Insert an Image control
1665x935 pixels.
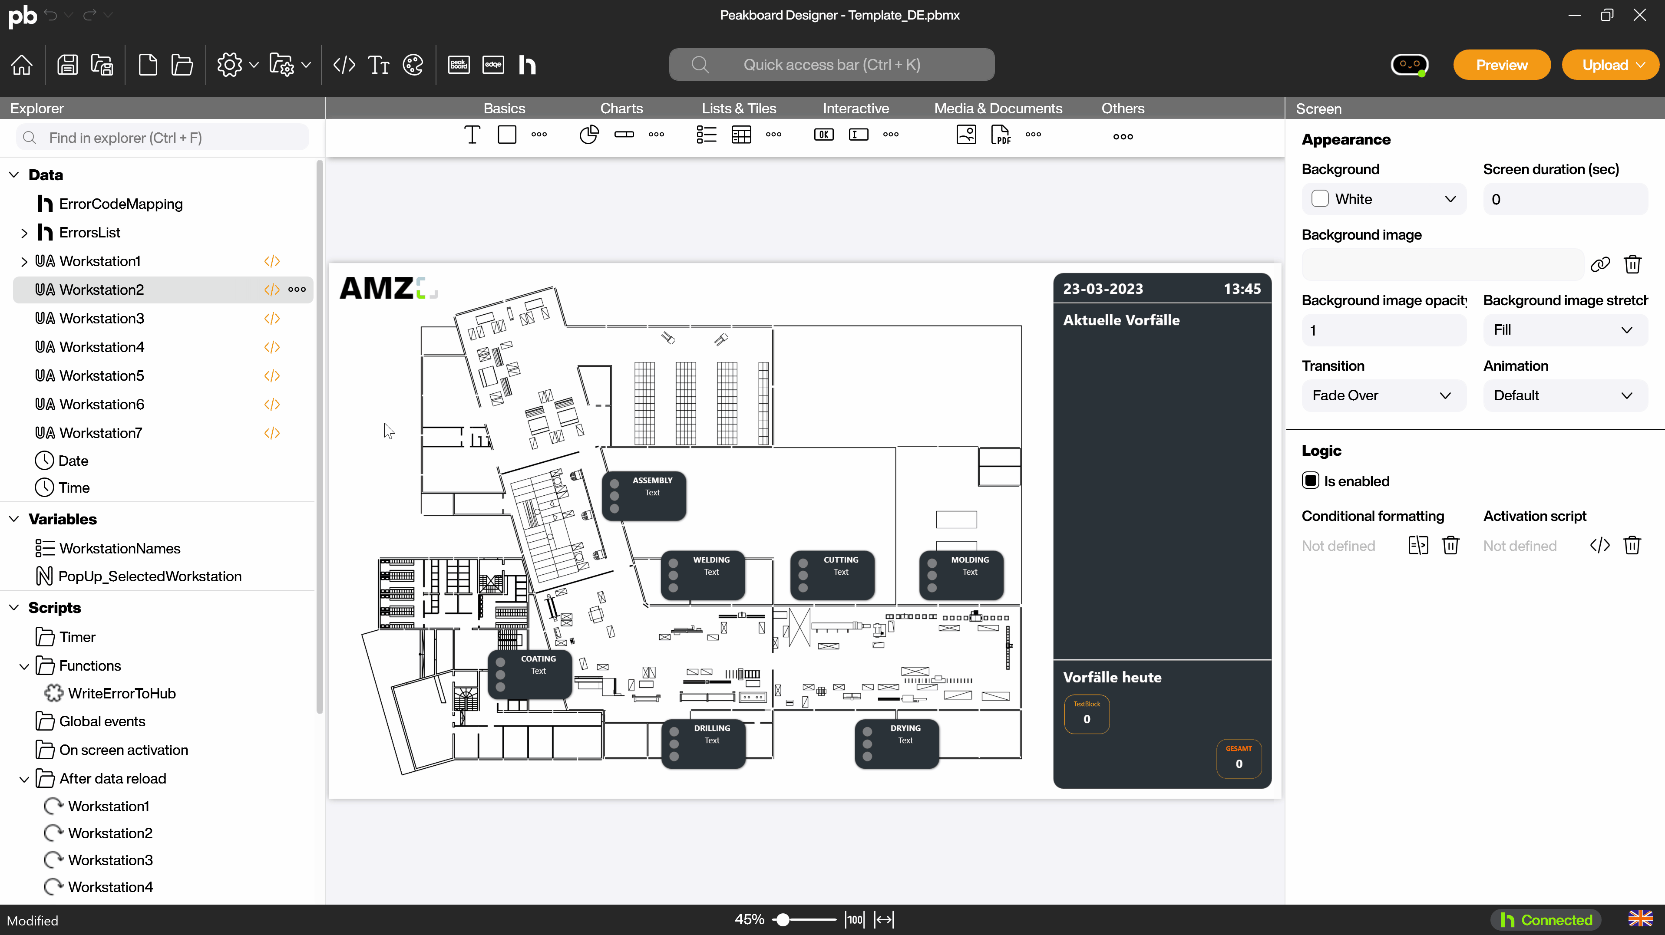pos(966,135)
